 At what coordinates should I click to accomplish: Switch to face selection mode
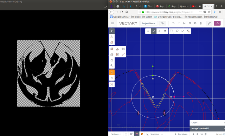tap(159, 31)
